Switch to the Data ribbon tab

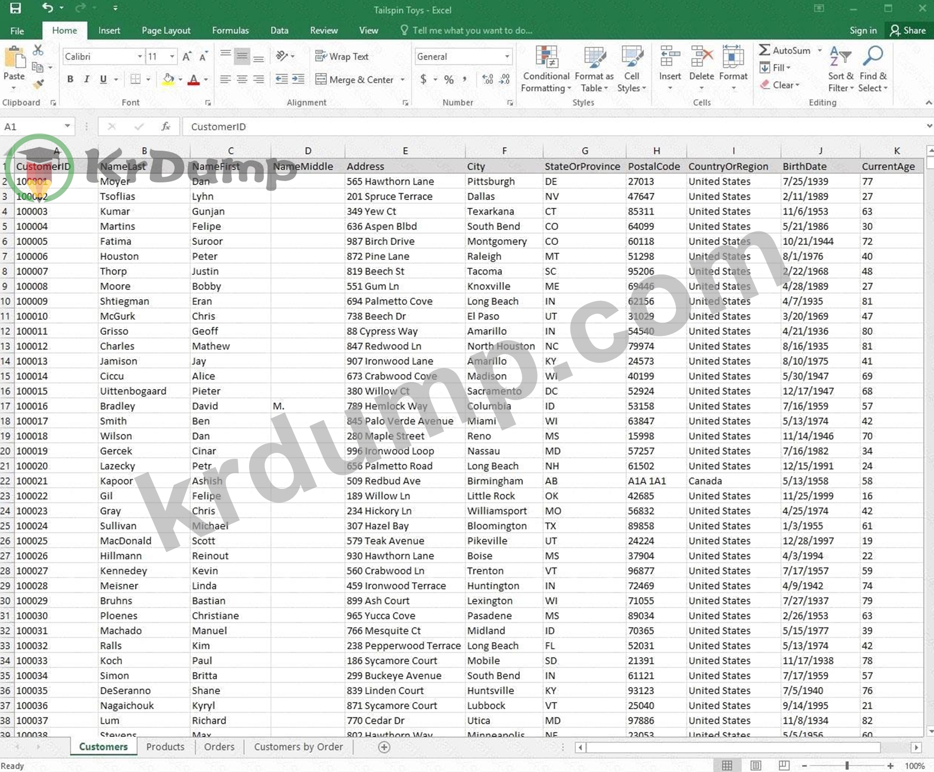(x=279, y=31)
